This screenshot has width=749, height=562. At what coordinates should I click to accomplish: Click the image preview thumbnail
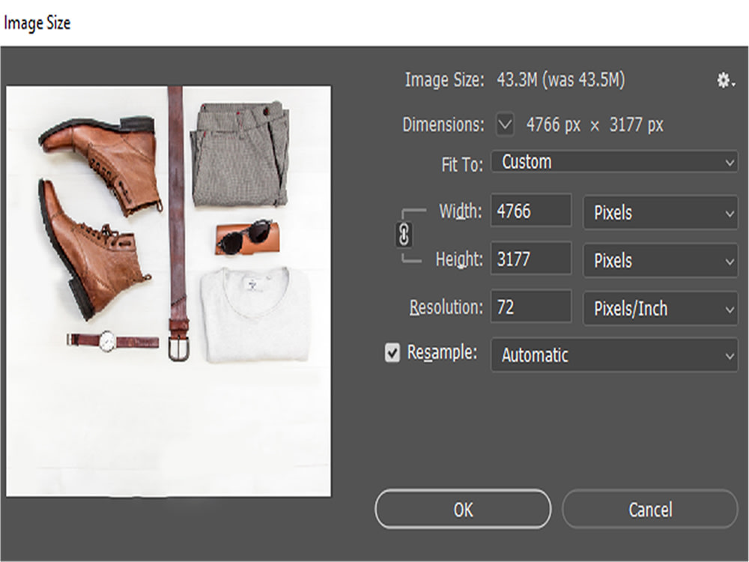point(168,291)
